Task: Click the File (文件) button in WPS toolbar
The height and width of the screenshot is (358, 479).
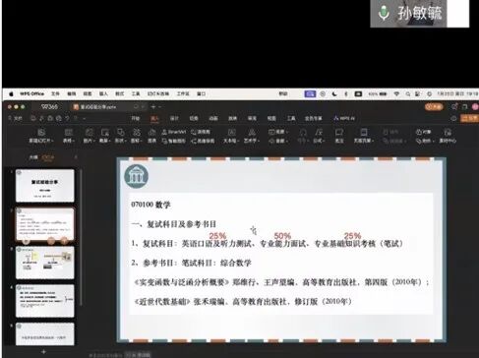Action: [16, 118]
